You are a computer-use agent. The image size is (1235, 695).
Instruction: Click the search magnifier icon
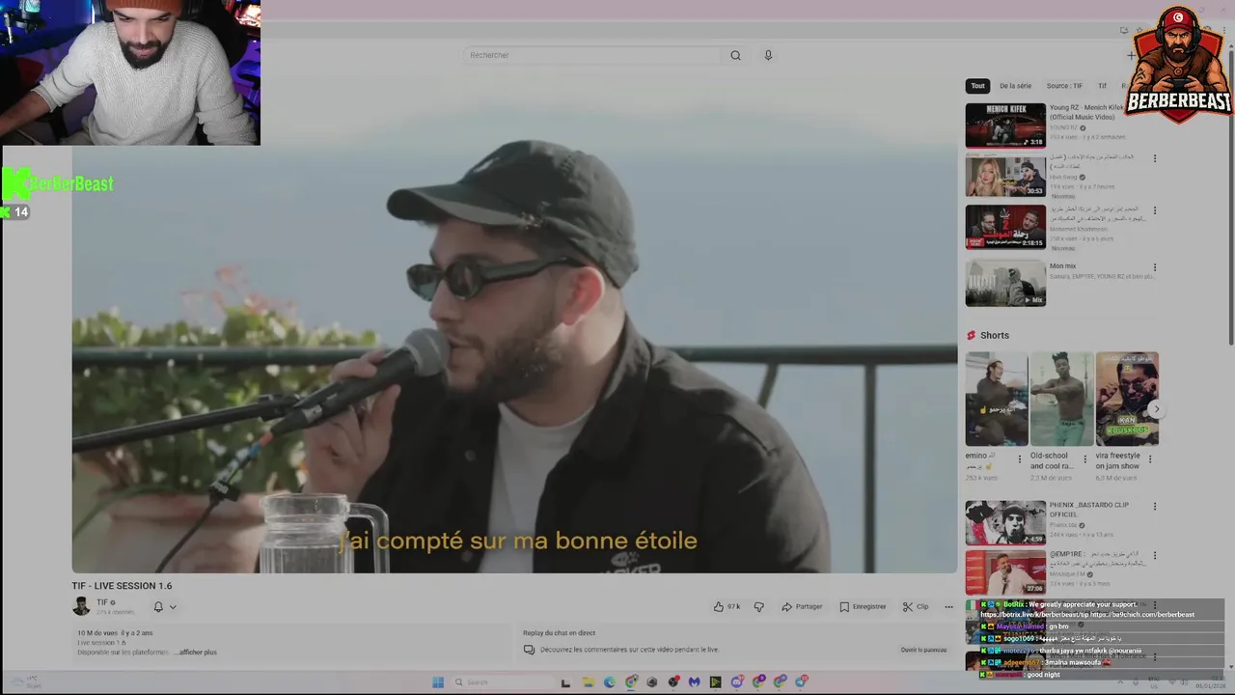pyautogui.click(x=735, y=55)
